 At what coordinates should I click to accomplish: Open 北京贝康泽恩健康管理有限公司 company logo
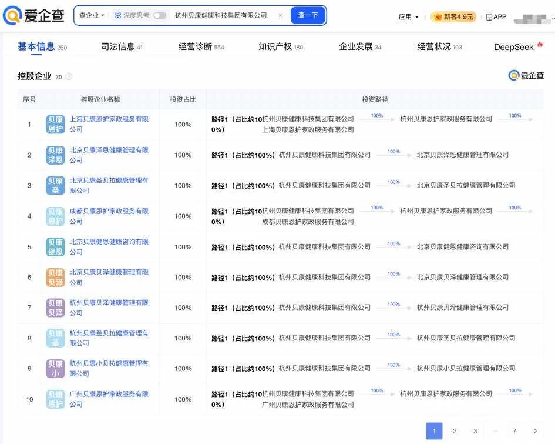[x=56, y=155]
